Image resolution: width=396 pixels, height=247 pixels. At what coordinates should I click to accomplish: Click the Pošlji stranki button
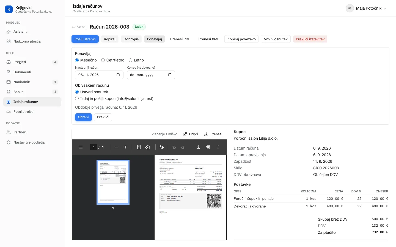85,39
